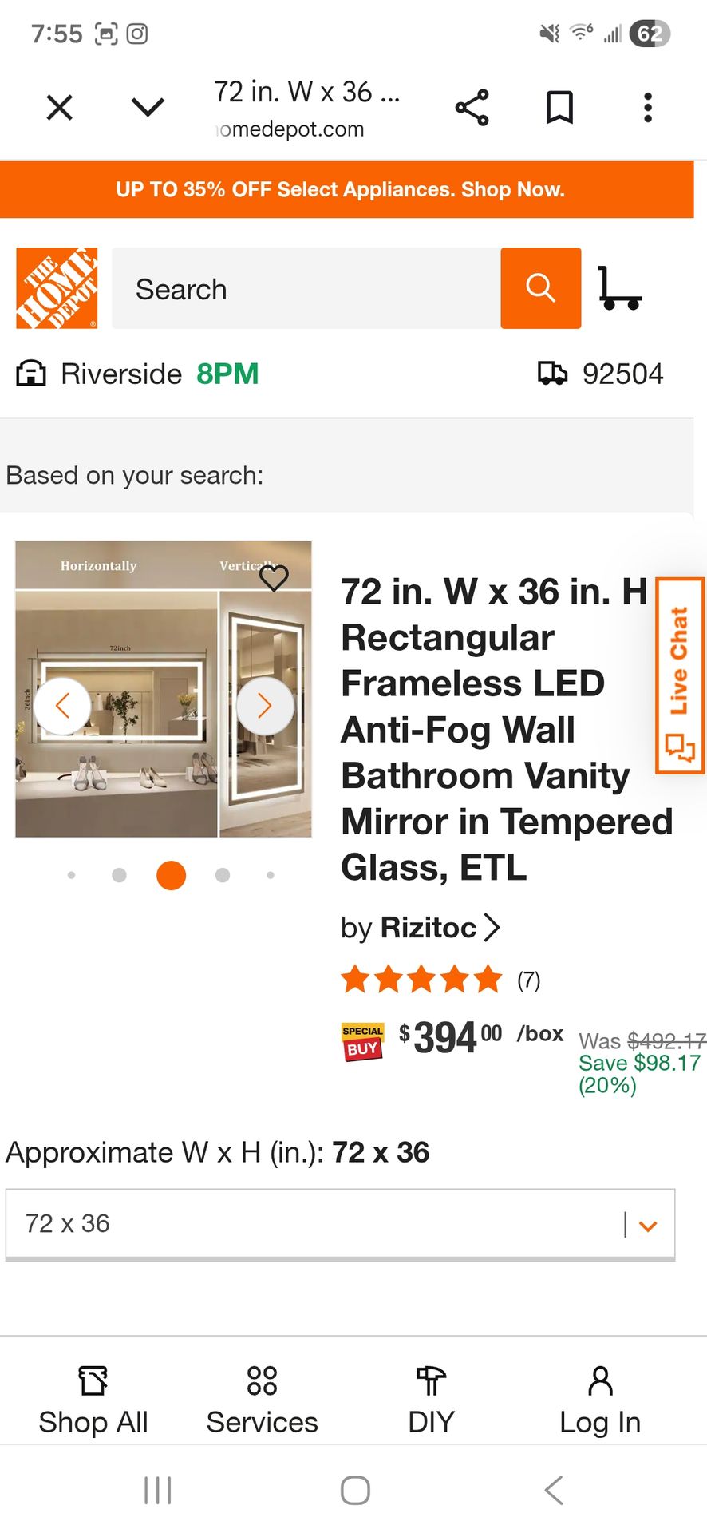This screenshot has height=1533, width=707.
Task: Tap the appliances 35% off banner
Action: coord(340,189)
